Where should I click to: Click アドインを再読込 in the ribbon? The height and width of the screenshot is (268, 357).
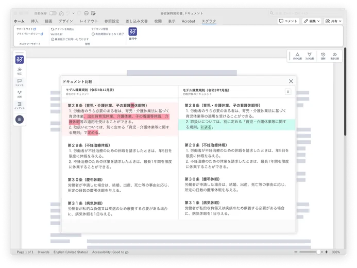click(63, 29)
